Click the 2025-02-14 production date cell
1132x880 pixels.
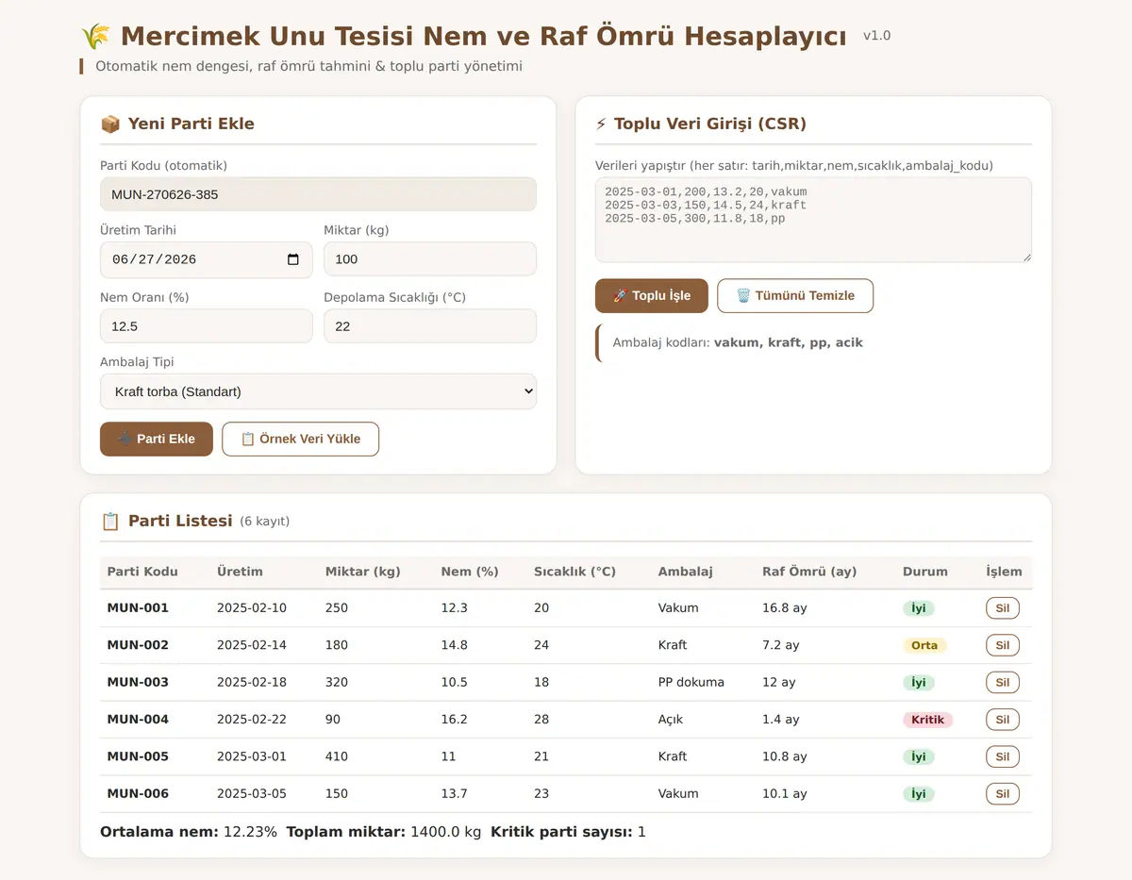pos(252,645)
